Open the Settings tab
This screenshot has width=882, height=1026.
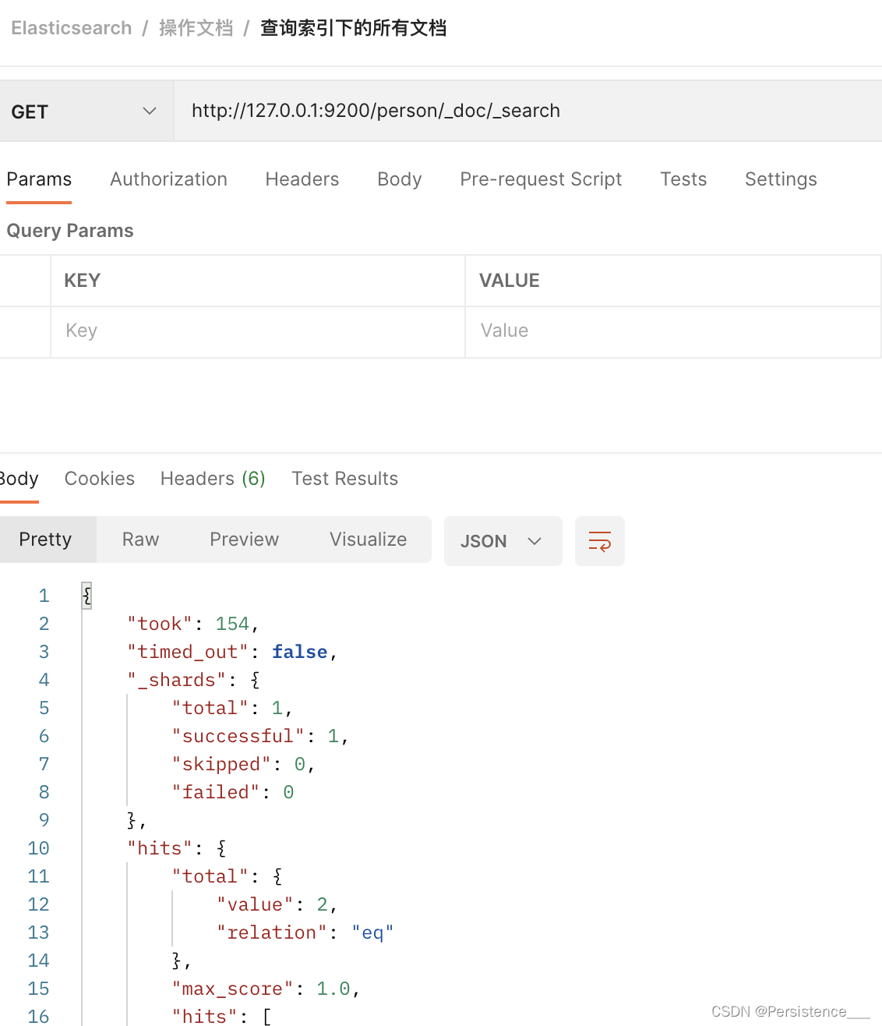point(781,179)
